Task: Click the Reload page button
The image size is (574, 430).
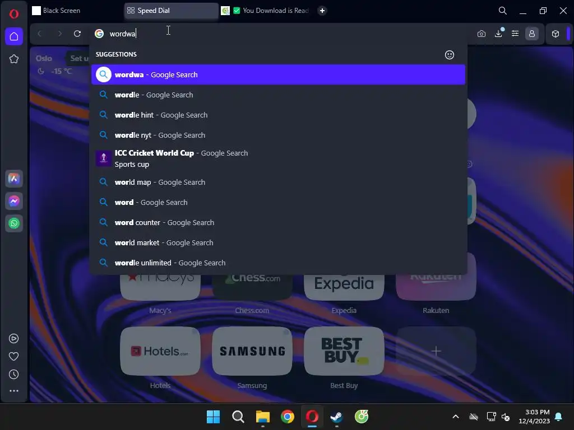Action: (x=77, y=34)
